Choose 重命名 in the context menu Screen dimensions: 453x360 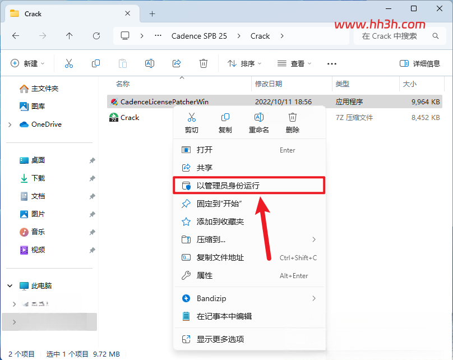pos(259,123)
